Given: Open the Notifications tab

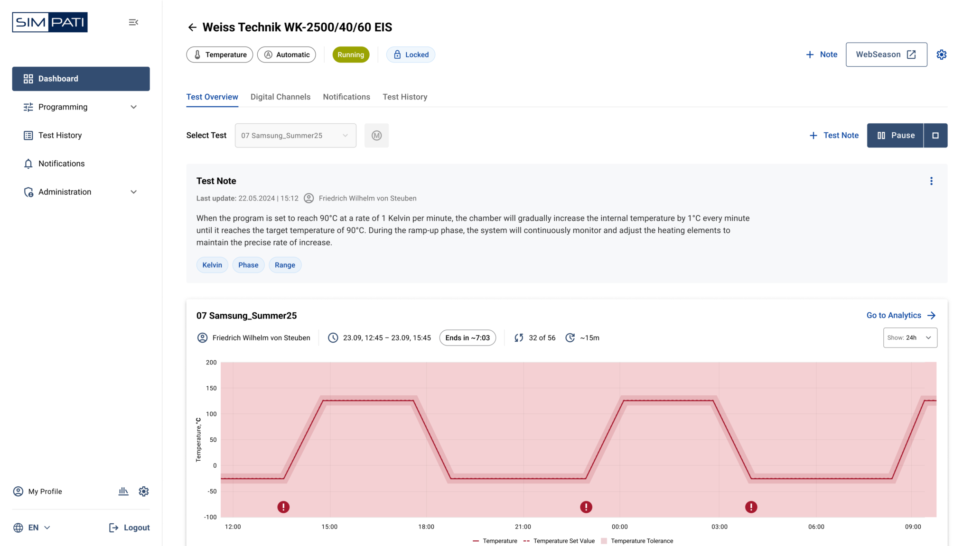Looking at the screenshot, I should click(x=346, y=97).
